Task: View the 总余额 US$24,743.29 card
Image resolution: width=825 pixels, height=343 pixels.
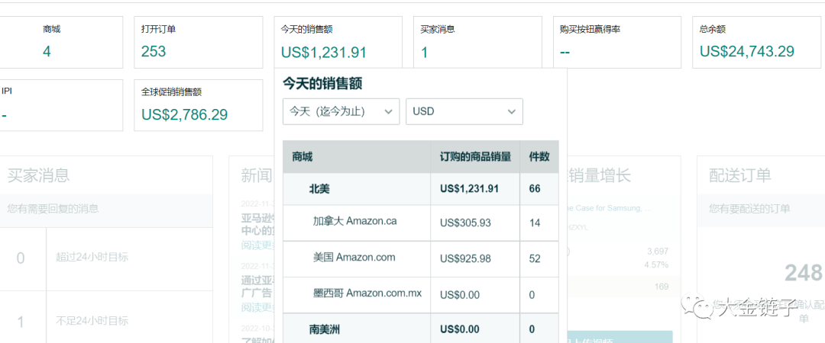Action: (756, 42)
